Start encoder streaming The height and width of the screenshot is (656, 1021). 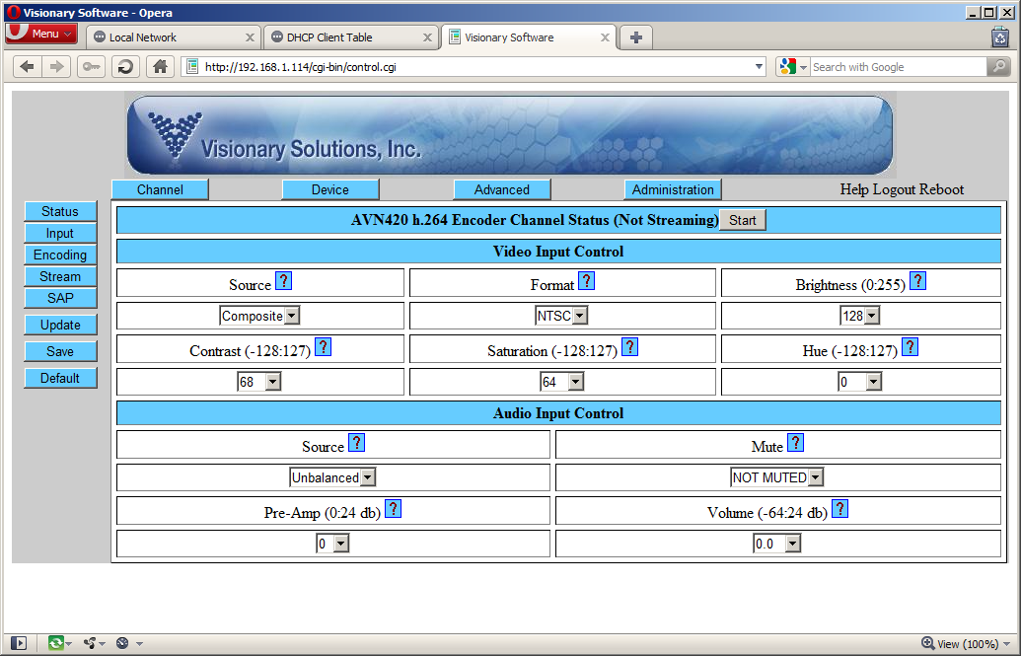click(742, 220)
